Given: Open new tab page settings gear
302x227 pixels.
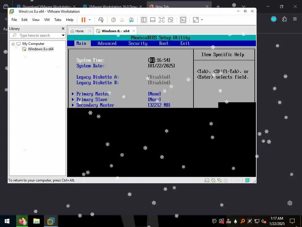Looking at the screenshot, I should pyautogui.click(x=290, y=203).
